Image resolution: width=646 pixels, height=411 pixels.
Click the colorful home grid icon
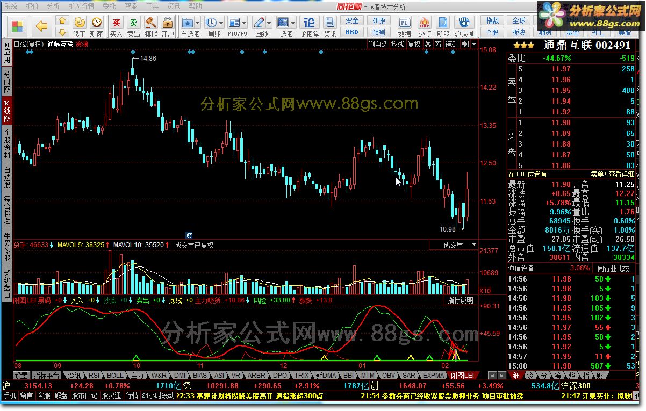17,26
